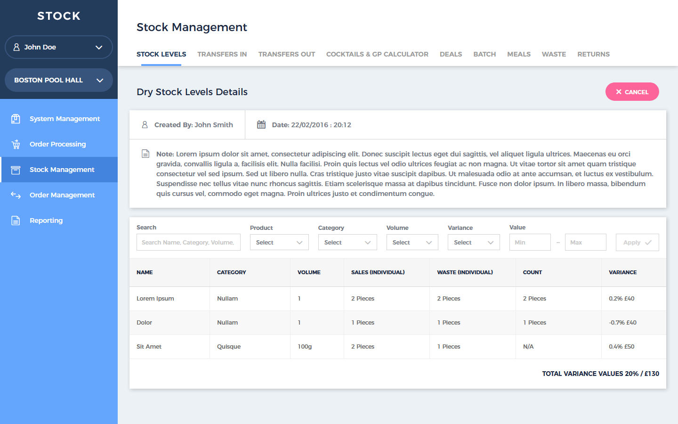Click the Reporting document icon
This screenshot has height=424, width=678.
click(16, 220)
